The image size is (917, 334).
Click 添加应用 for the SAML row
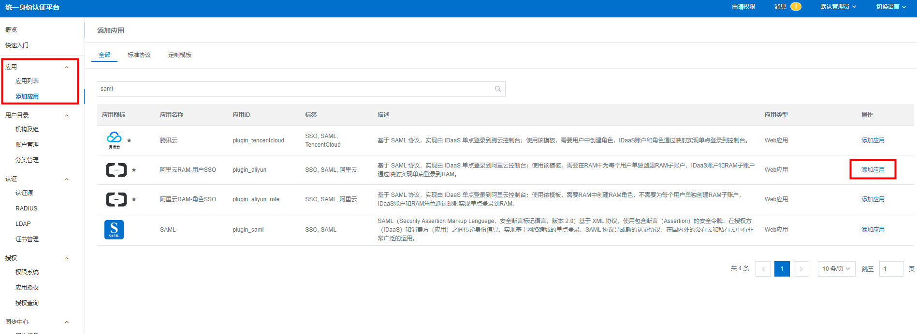(873, 230)
